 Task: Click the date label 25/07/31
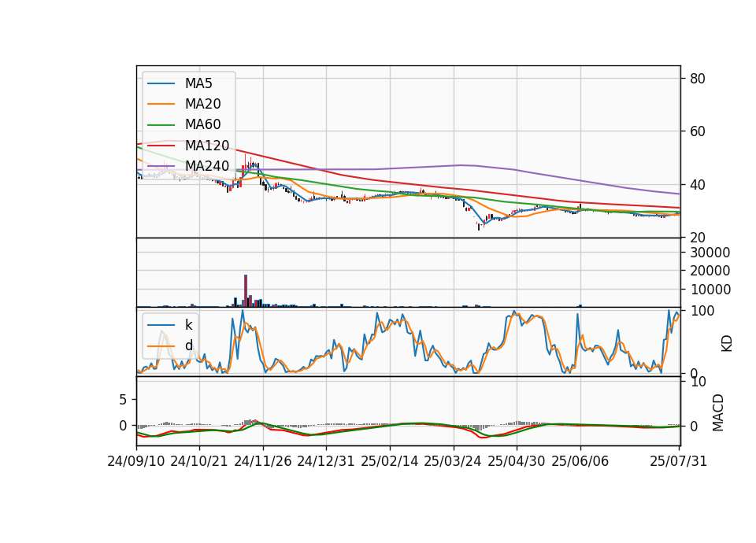[678, 461]
